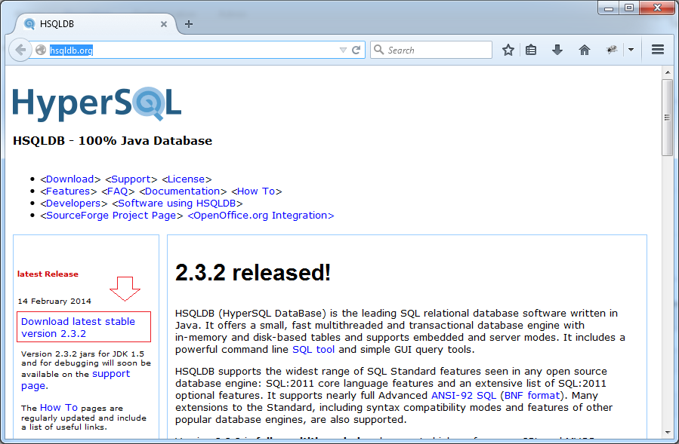This screenshot has height=444, width=679.
Task: Open the SQL tool link
Action: tap(313, 349)
